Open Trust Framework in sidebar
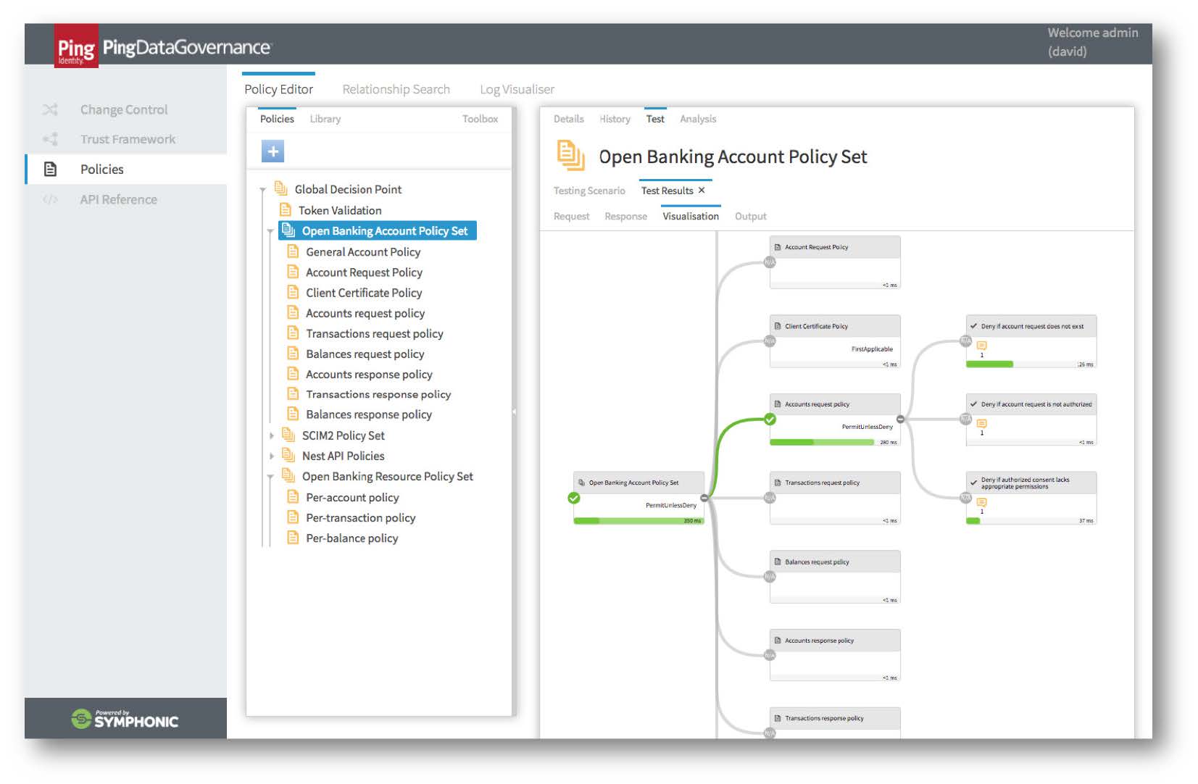This screenshot has width=1198, height=784. click(128, 139)
